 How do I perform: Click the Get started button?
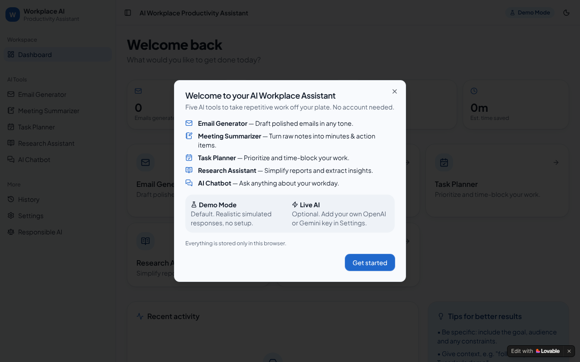370,262
